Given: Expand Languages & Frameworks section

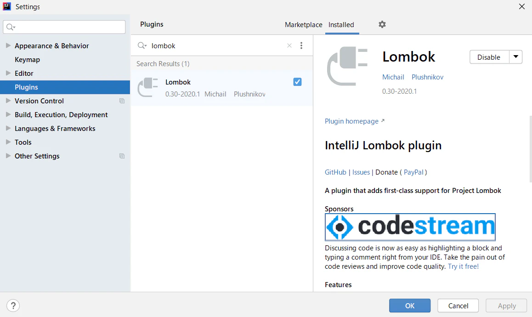Looking at the screenshot, I should pos(8,128).
